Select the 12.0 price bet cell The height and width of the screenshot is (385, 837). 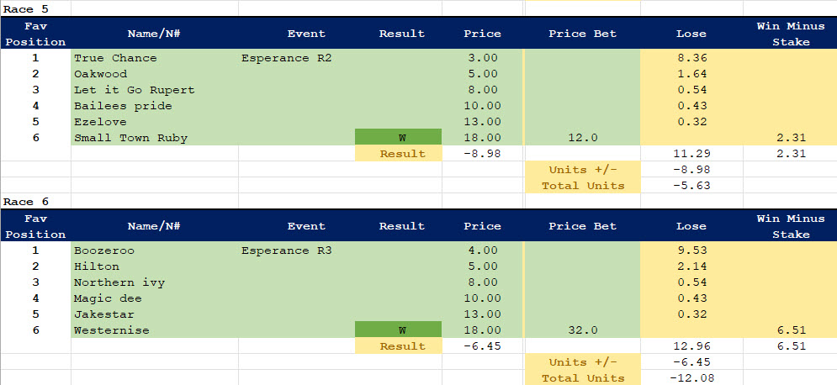point(582,138)
